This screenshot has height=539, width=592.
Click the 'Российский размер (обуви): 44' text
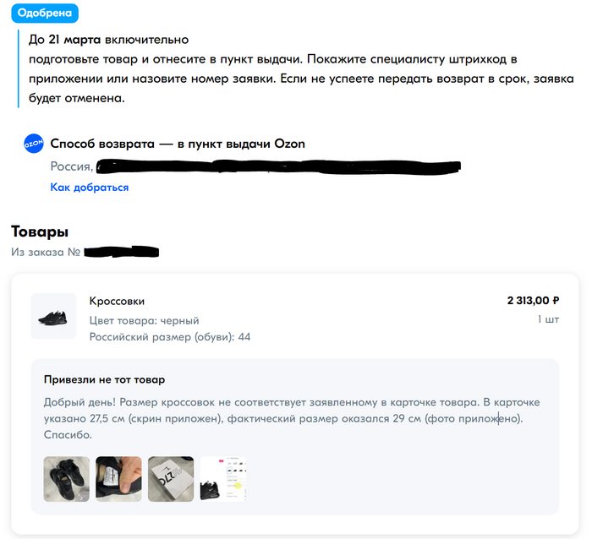(170, 337)
